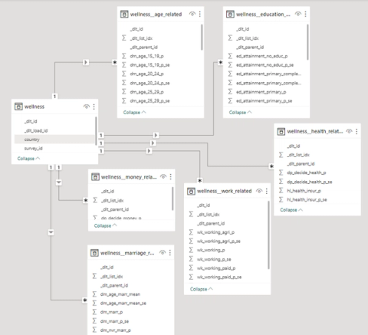Open more options for wellness__money_rela table
This screenshot has width=368, height=335.
[x=171, y=176]
